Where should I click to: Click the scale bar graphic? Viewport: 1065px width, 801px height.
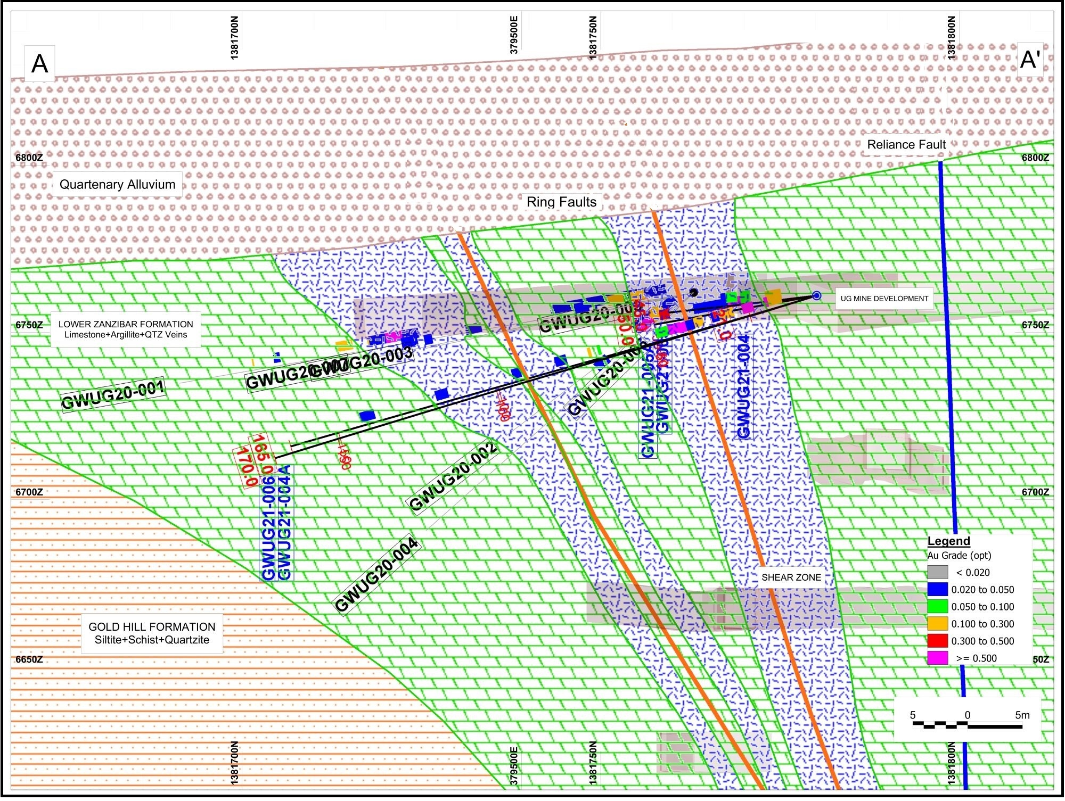(x=968, y=725)
